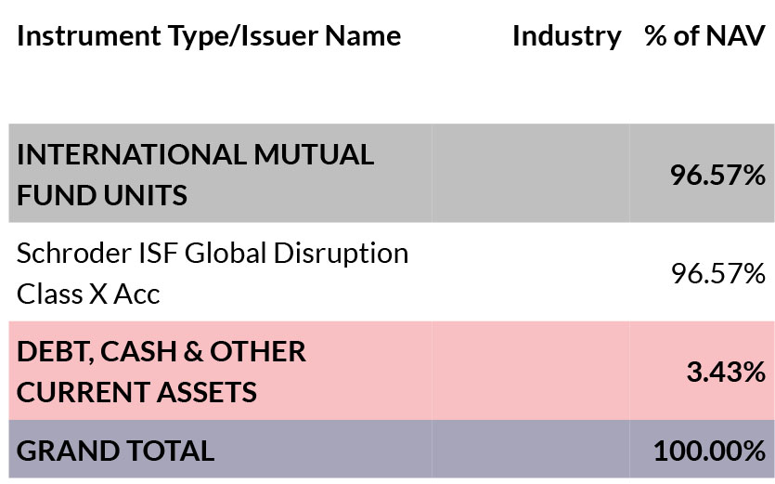775x484 pixels.
Task: Click the empty Industry cell in pink row
Action: point(531,371)
